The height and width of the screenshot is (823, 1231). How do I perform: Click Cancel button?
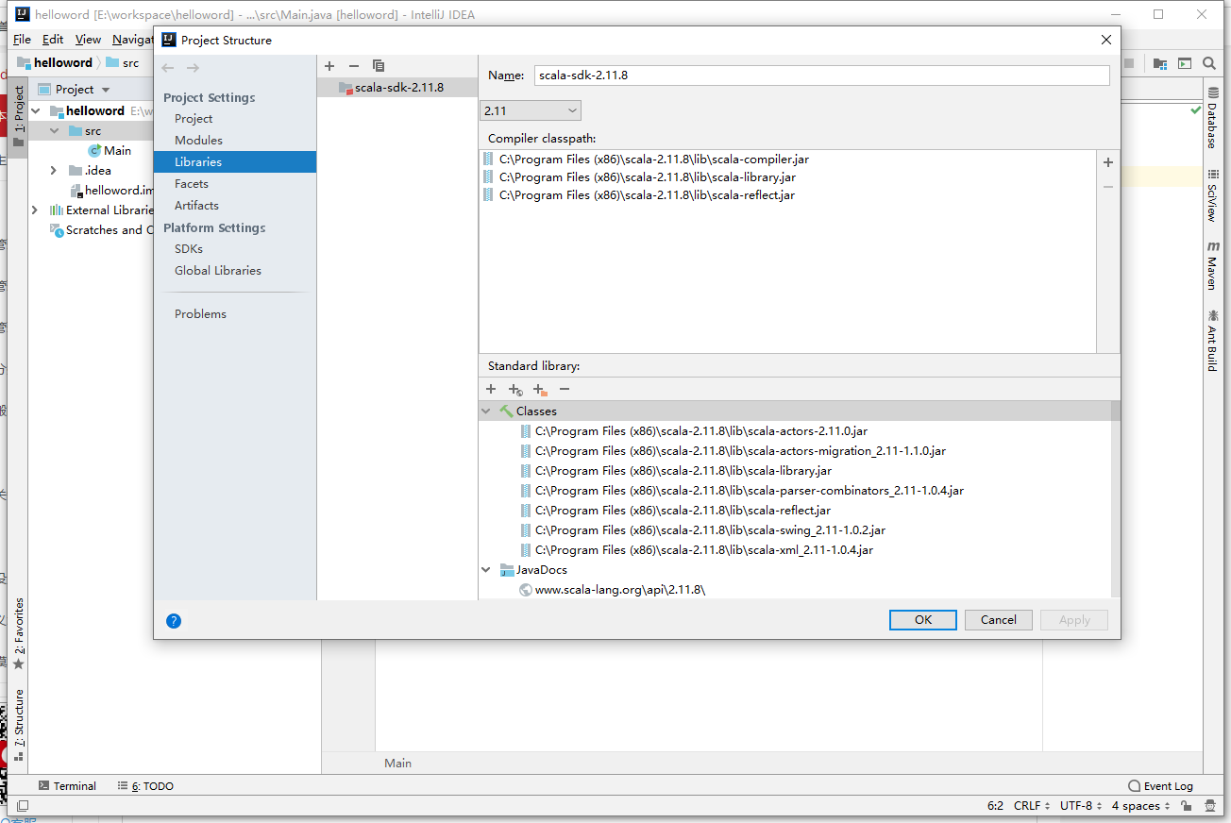(999, 620)
